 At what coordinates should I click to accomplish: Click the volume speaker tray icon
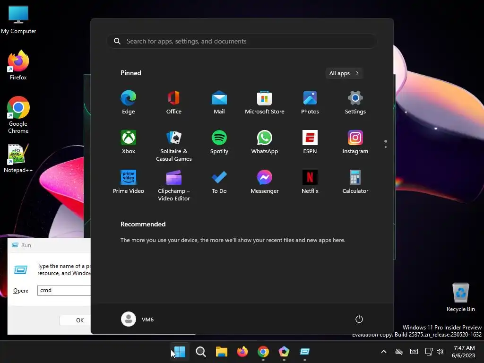(x=440, y=352)
